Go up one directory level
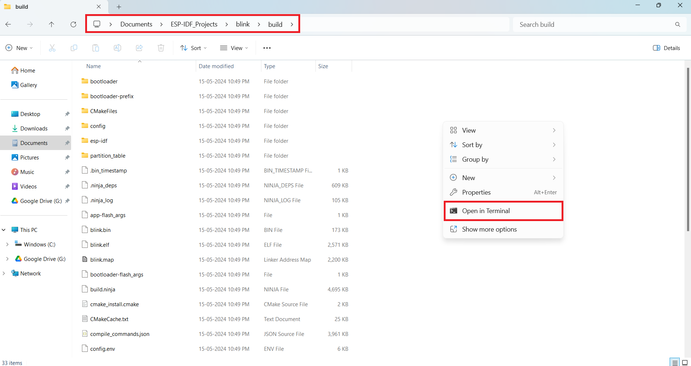691x366 pixels. (x=51, y=24)
